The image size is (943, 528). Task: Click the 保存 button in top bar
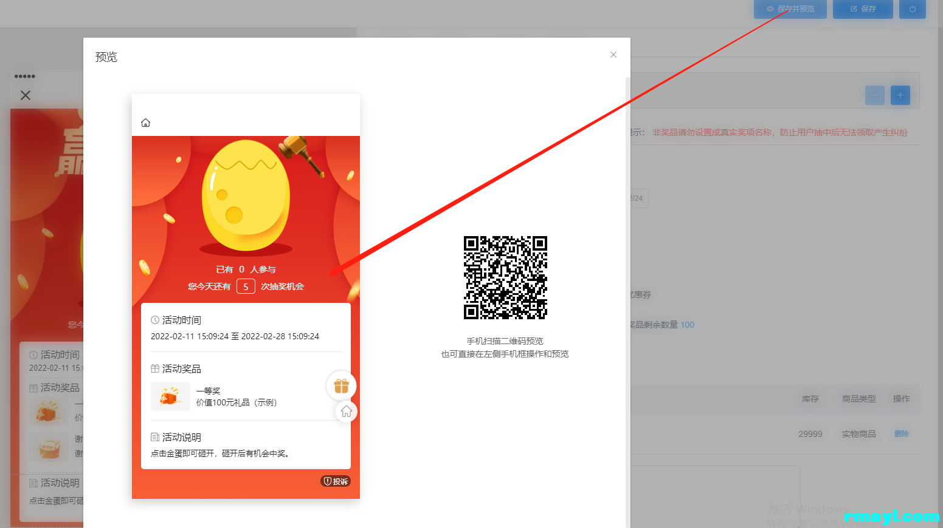863,9
